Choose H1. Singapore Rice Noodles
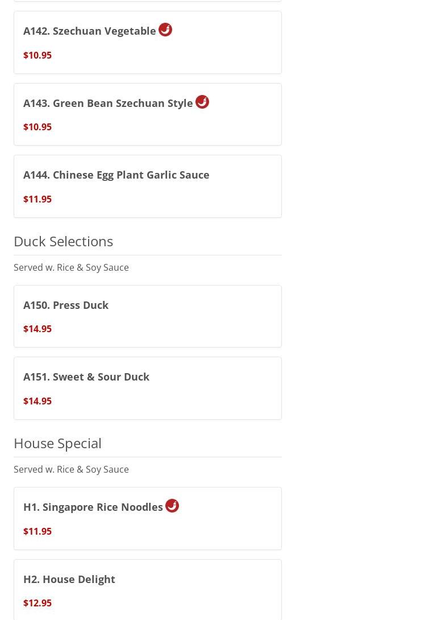The width and height of the screenshot is (446, 620). (93, 507)
